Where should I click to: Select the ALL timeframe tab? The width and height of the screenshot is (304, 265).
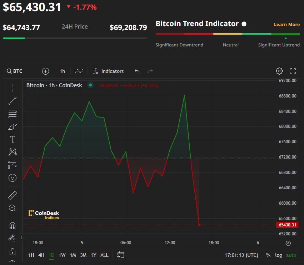[x=104, y=255]
